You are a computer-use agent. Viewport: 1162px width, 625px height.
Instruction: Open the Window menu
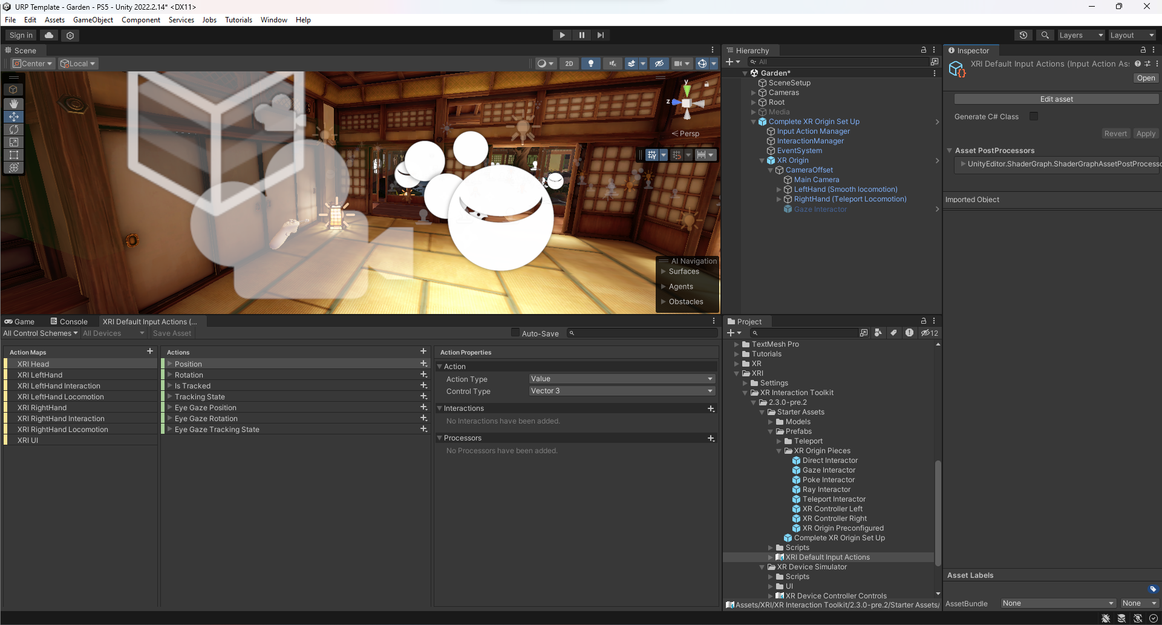[x=274, y=20]
